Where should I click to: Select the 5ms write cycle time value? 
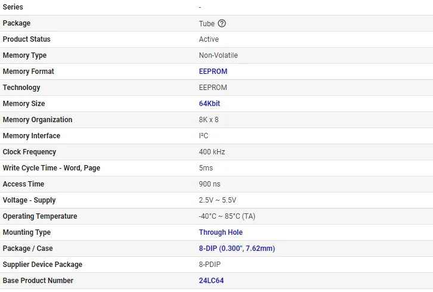click(x=206, y=168)
